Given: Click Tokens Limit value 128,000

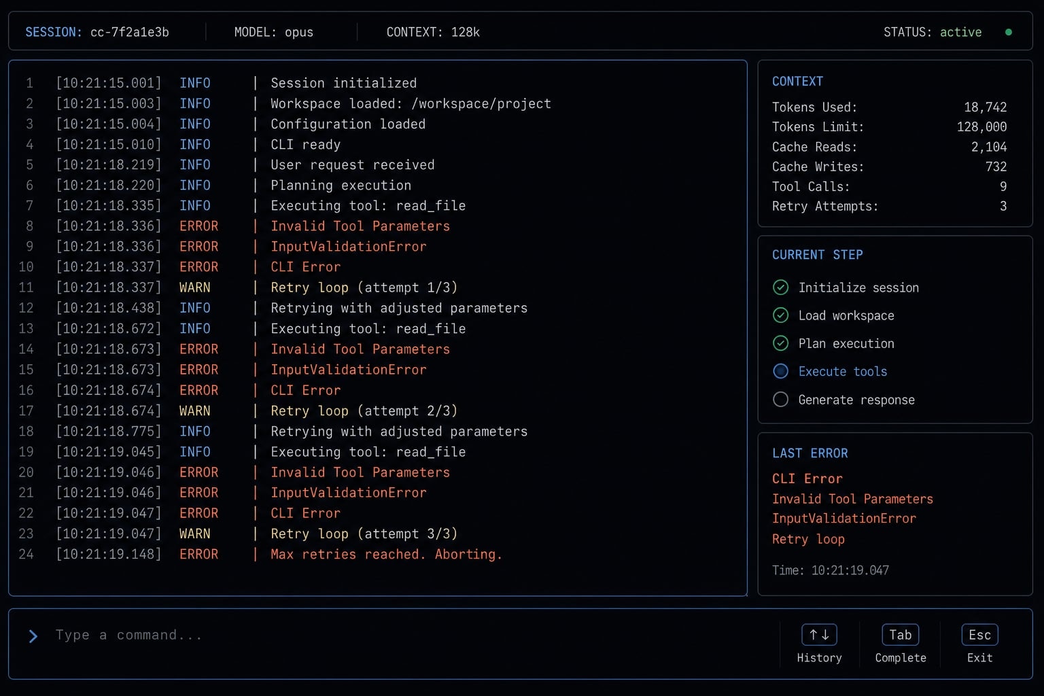Looking at the screenshot, I should click(x=981, y=127).
